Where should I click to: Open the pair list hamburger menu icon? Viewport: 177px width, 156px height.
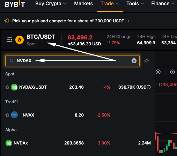click(x=10, y=40)
